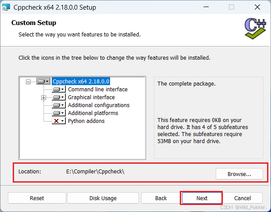Select the Python addons feature
Viewport: 271px width, 212px height.
coord(86,121)
